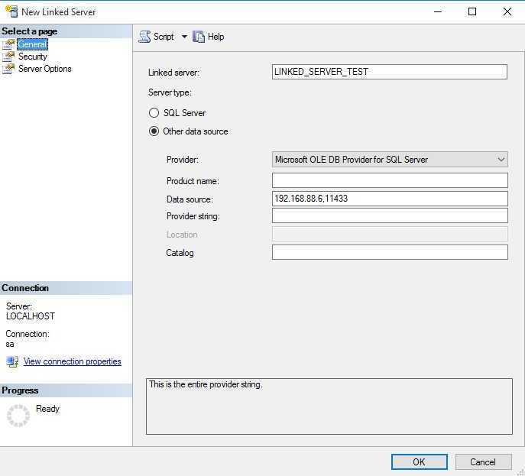This screenshot has width=525, height=476.
Task: Click the Security page icon
Action: pos(8,57)
